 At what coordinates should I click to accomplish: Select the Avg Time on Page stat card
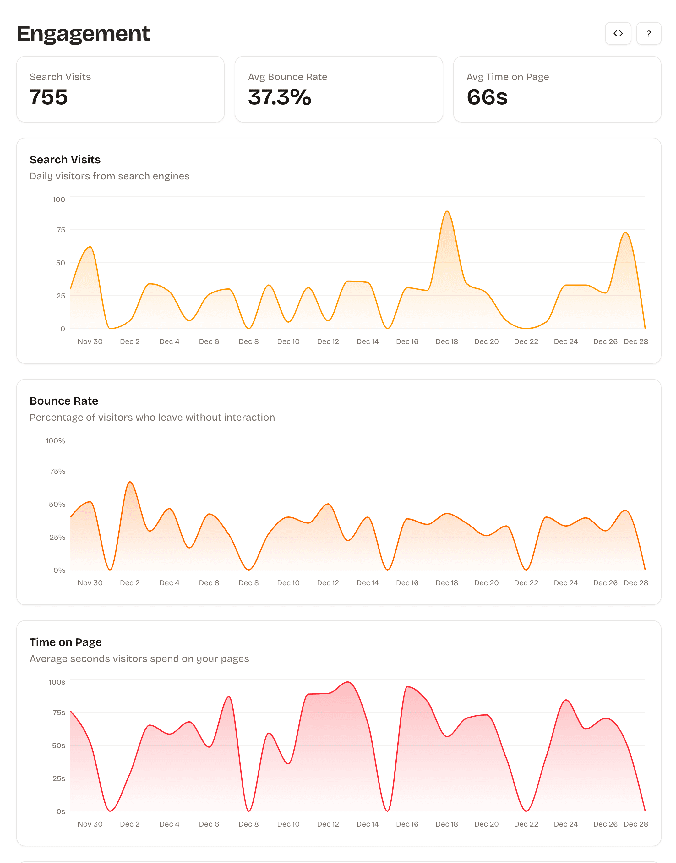[558, 89]
